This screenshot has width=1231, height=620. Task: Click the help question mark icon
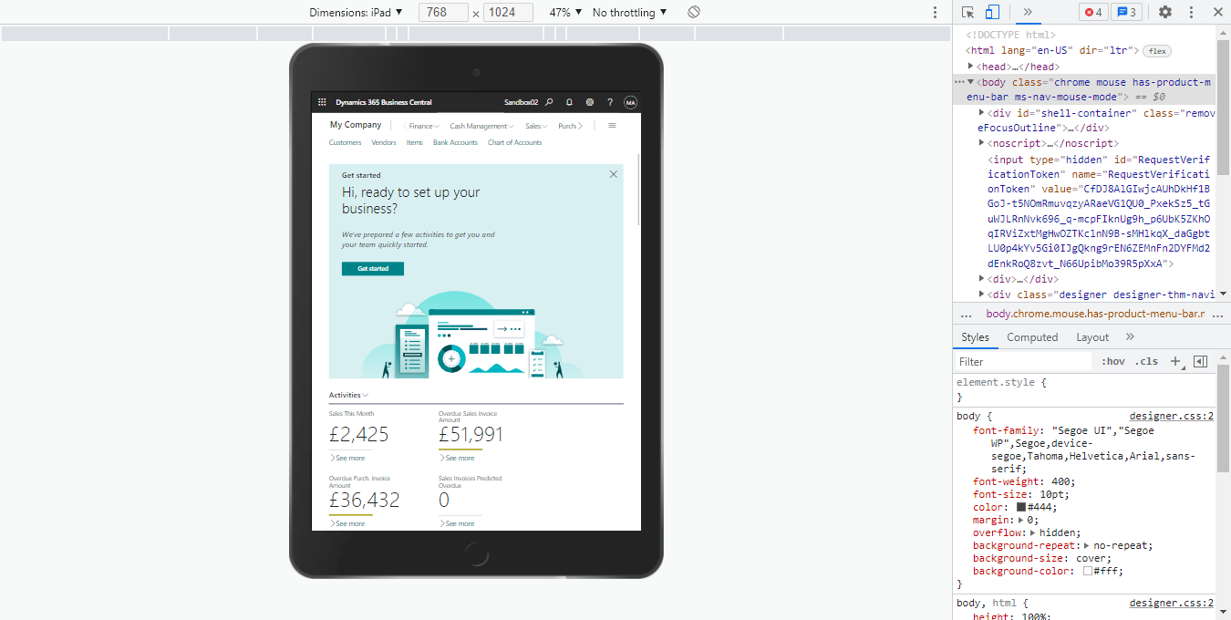coord(609,102)
